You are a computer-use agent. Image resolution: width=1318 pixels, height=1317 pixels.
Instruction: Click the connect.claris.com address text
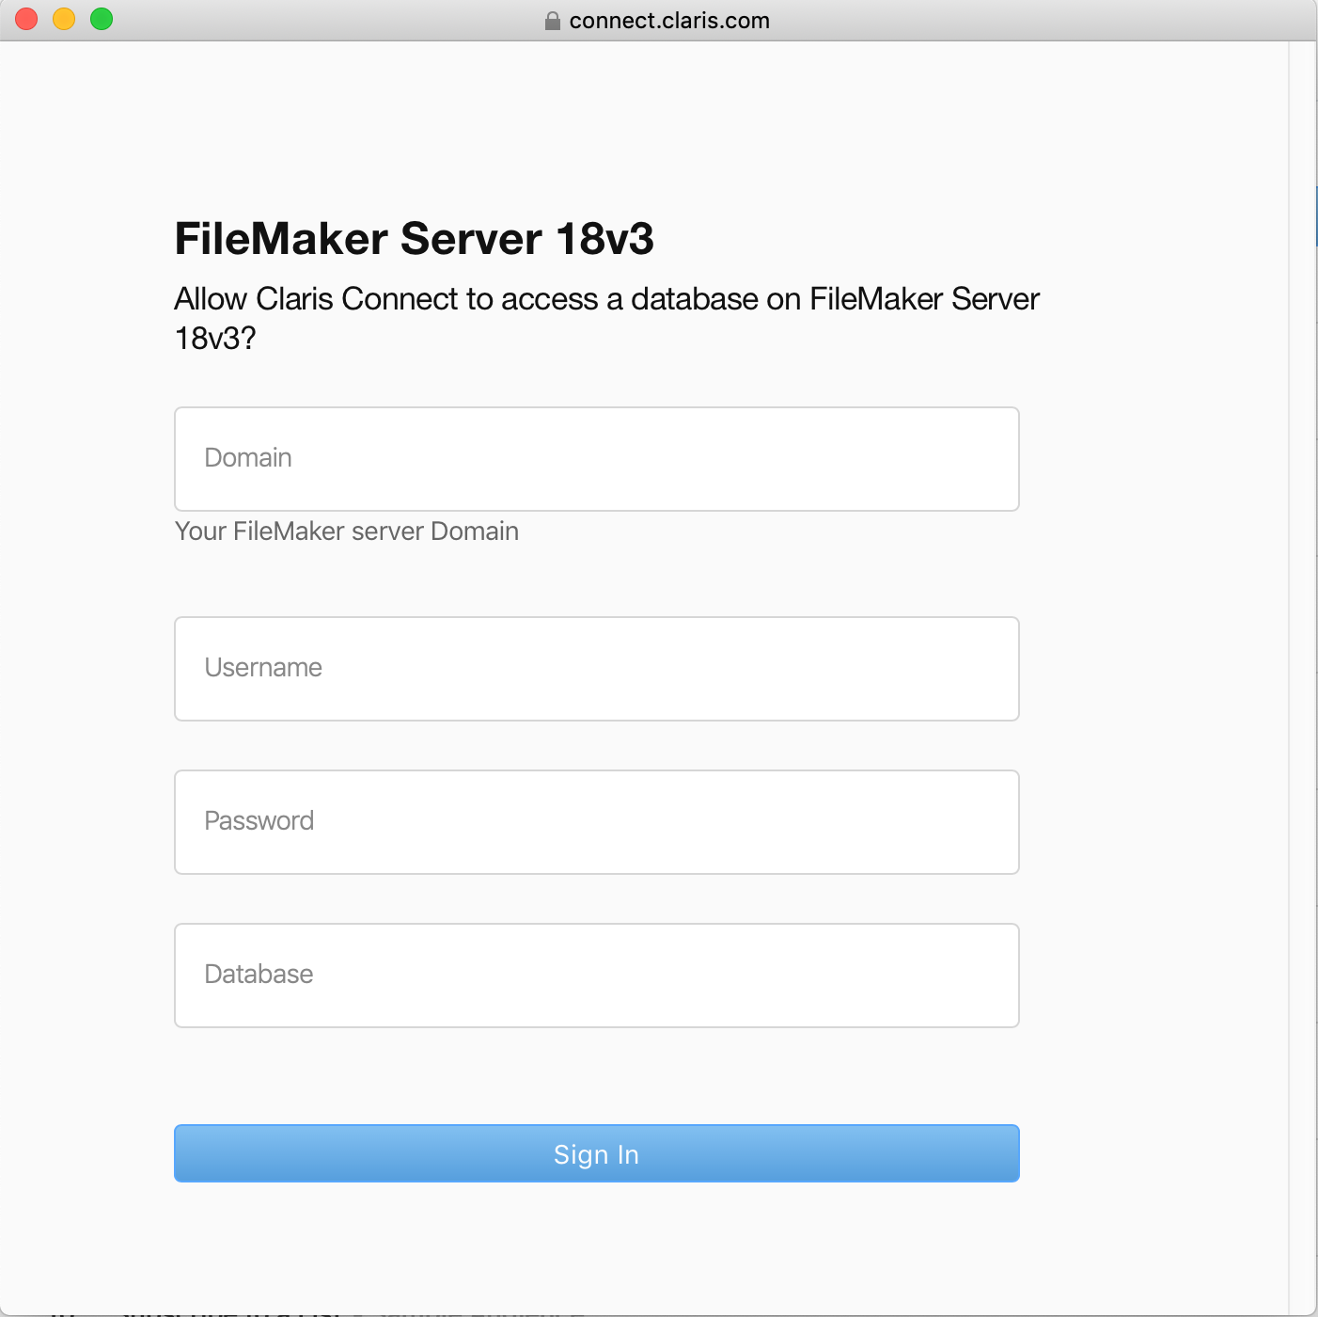tap(669, 21)
